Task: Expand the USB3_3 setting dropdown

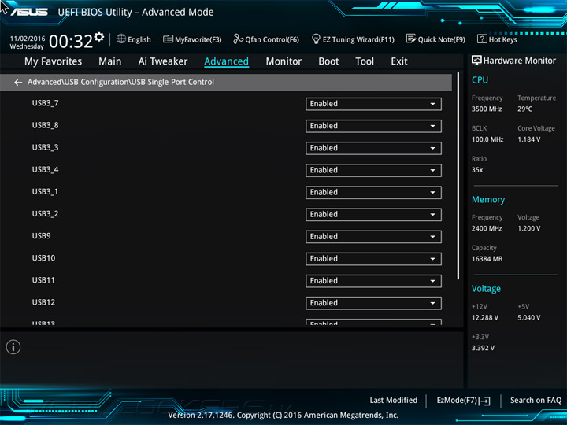Action: point(373,148)
